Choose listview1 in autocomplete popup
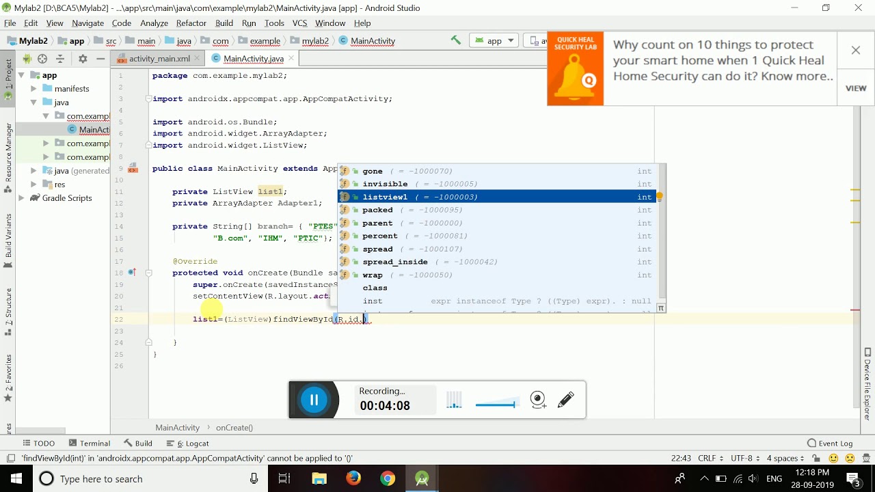 pyautogui.click(x=497, y=197)
